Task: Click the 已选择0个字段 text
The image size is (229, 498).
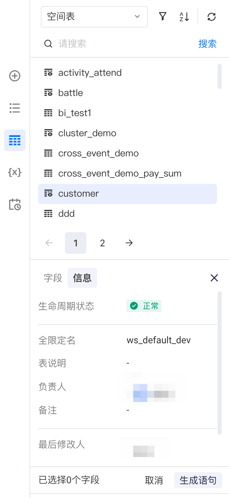Action: click(x=69, y=480)
